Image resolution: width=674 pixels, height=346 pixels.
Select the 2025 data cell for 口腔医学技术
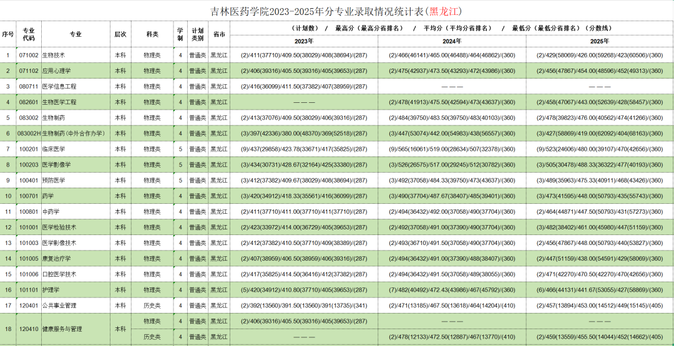(x=600, y=274)
